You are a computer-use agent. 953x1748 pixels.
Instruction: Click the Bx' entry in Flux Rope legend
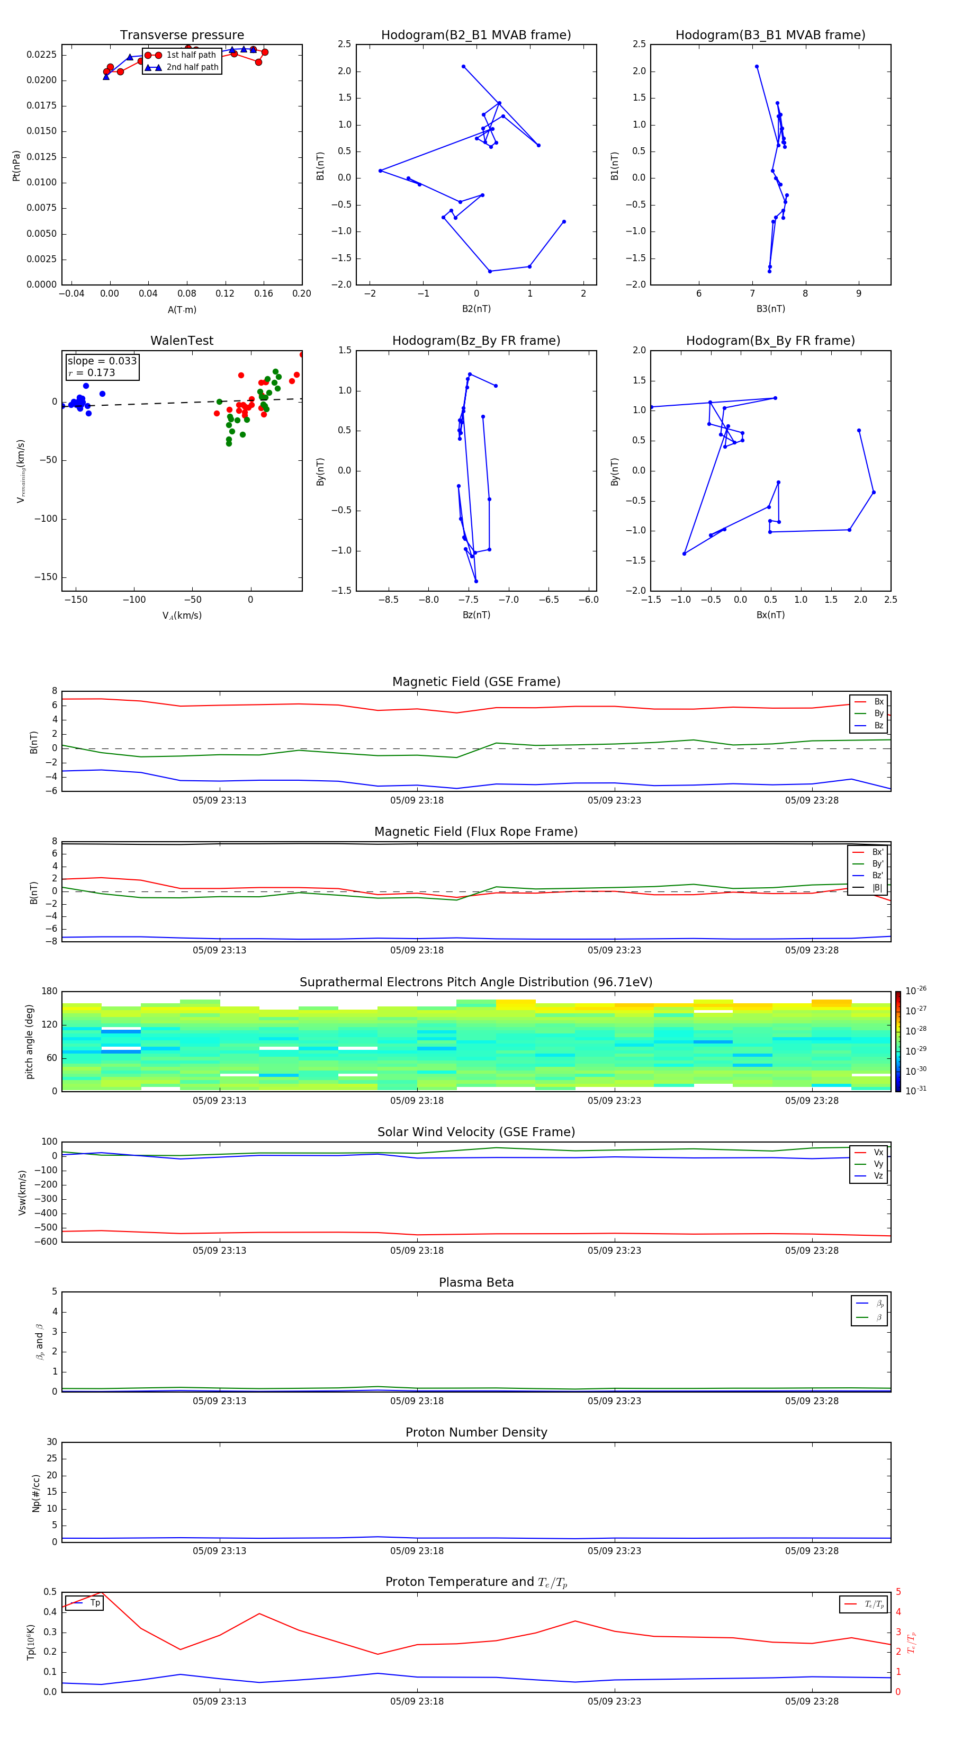[x=868, y=852]
